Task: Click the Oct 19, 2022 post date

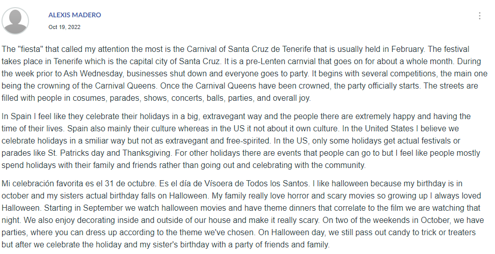Action: [x=64, y=27]
